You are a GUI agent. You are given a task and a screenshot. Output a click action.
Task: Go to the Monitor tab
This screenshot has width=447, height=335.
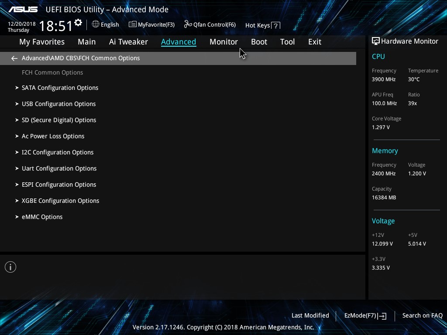[x=223, y=42]
